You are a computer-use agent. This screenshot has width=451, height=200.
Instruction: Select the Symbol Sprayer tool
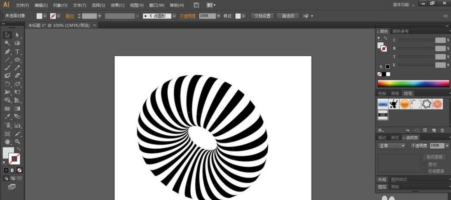7,125
